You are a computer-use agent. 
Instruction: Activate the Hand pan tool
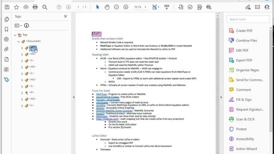pos(107,7)
